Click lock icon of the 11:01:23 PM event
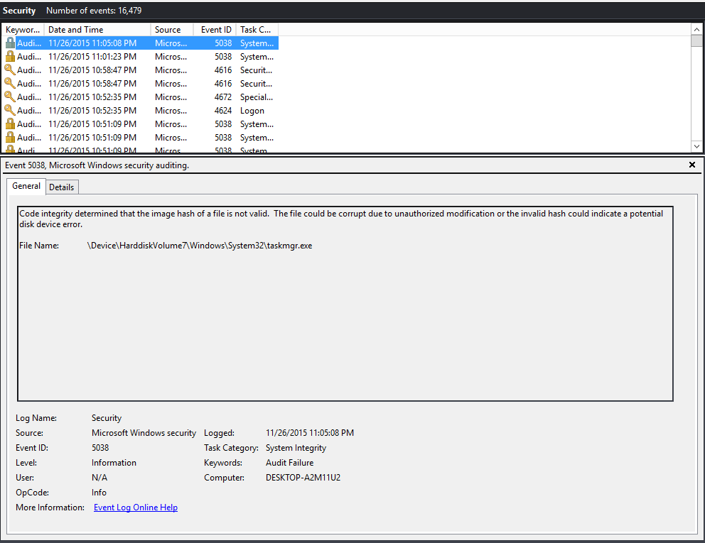705x543 pixels. pyautogui.click(x=10, y=57)
